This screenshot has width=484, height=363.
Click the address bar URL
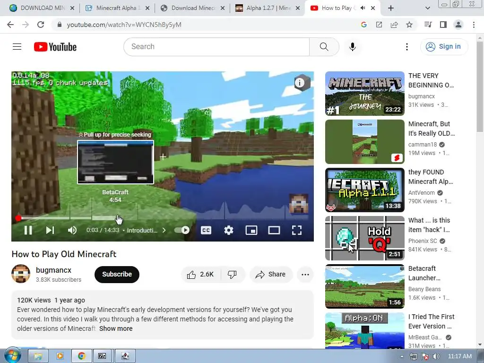coord(124,25)
